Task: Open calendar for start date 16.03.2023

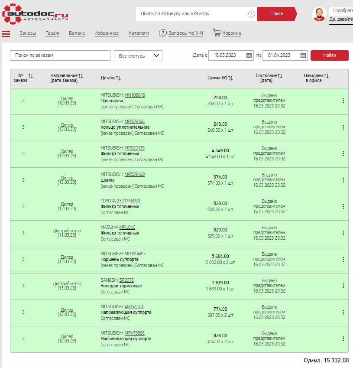Action: pyautogui.click(x=249, y=55)
